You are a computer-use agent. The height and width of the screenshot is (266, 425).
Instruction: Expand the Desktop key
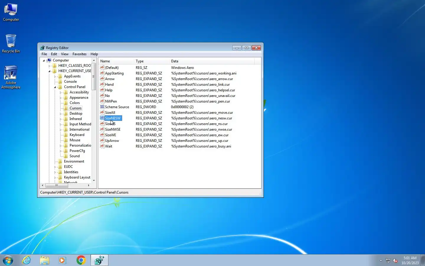61,114
